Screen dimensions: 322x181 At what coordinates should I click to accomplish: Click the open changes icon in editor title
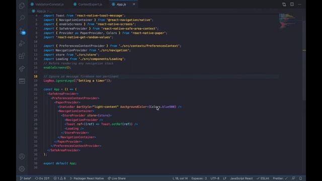click(284, 5)
